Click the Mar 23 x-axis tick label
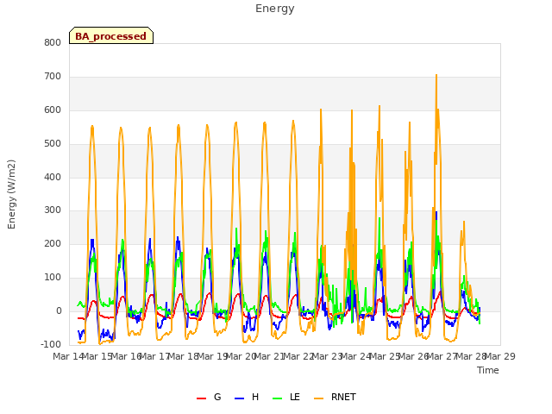The height and width of the screenshot is (414, 552). pos(328,356)
